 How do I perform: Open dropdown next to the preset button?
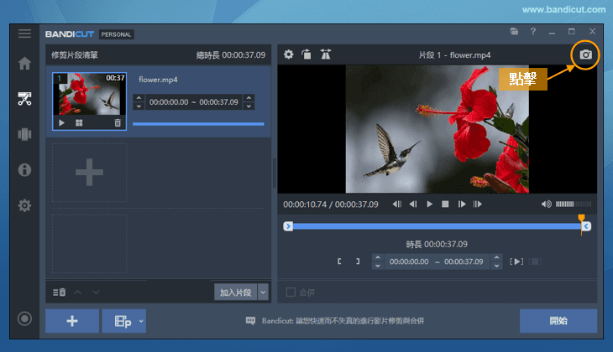(141, 321)
